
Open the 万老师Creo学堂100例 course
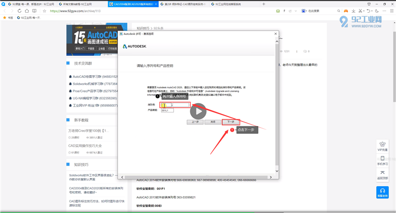coord(89,131)
